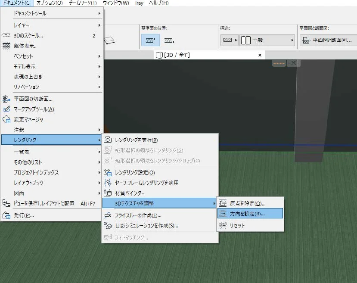Expand the 構造 hatch type arrow button
This screenshot has width=357, height=283.
tap(236, 40)
